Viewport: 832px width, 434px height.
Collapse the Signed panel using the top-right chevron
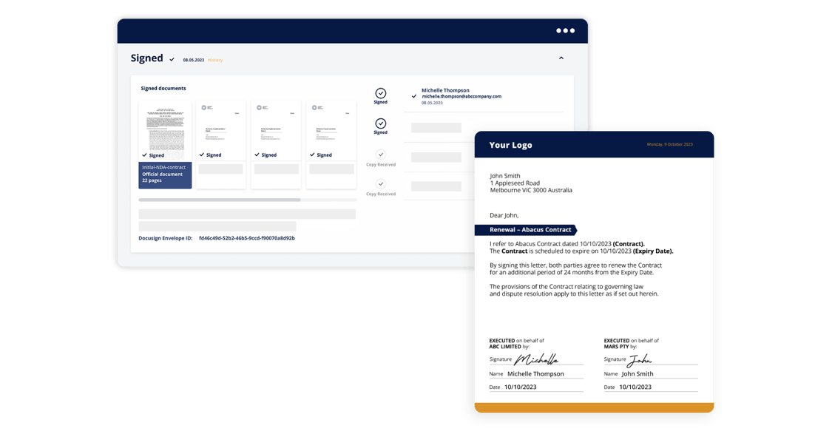tap(561, 57)
